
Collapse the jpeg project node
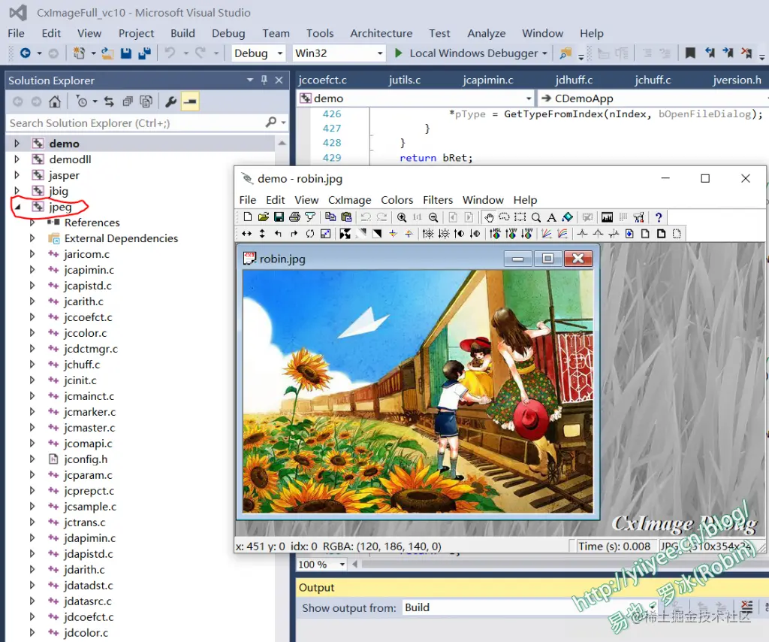click(x=18, y=207)
